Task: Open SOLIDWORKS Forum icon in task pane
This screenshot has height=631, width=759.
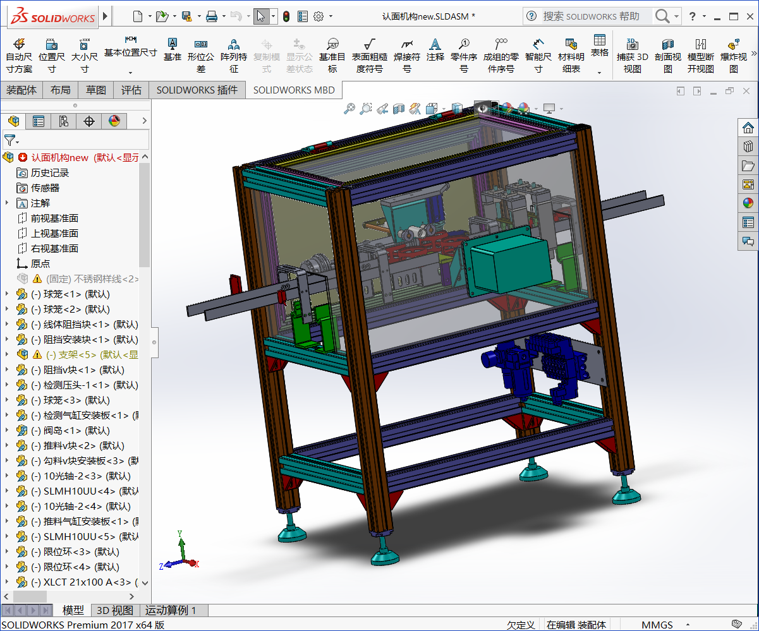Action: [x=748, y=241]
